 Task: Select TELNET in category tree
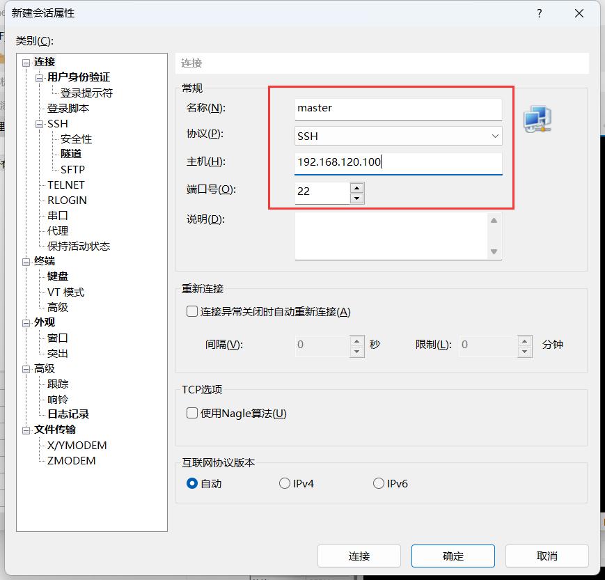[66, 185]
